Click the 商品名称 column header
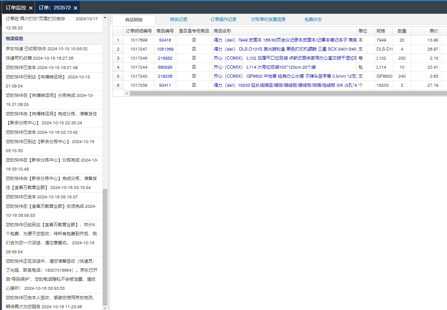Screen dimensions: 447x310 (x=285, y=31)
